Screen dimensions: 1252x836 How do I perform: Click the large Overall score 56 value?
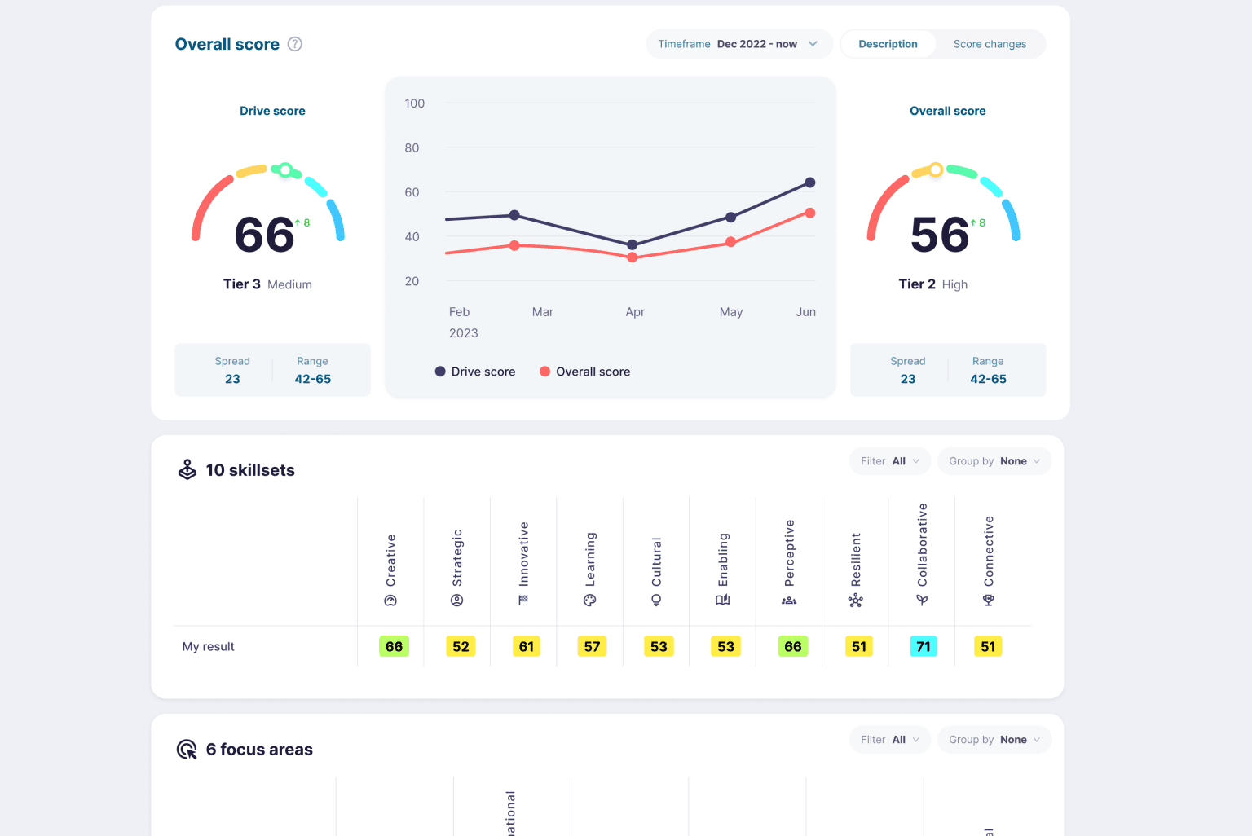pyautogui.click(x=940, y=235)
